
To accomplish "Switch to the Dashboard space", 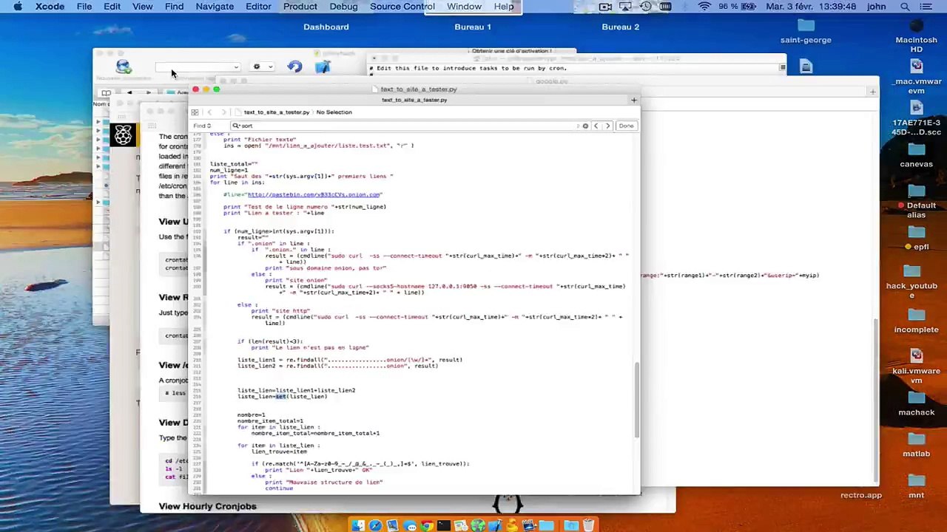I will tap(326, 27).
